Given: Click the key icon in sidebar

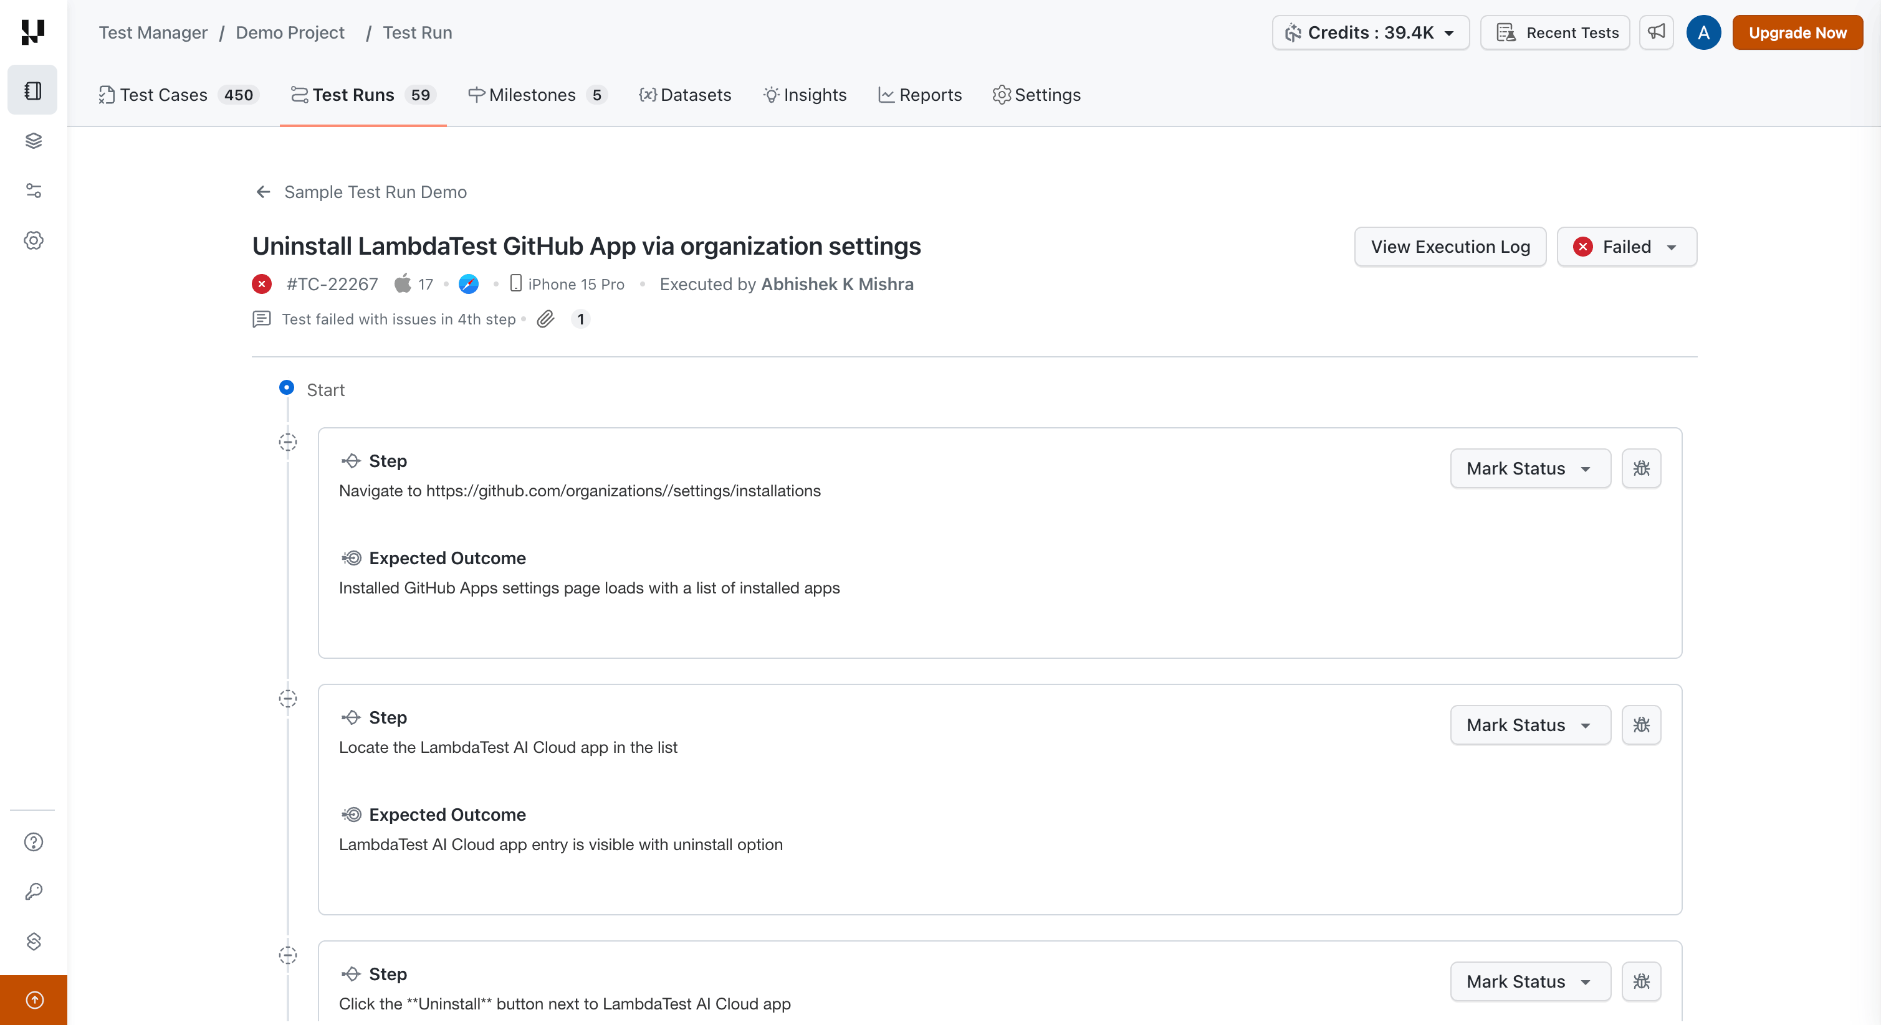Looking at the screenshot, I should coord(34,892).
